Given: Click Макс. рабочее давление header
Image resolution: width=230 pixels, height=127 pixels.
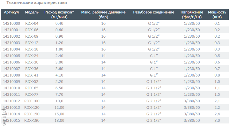Looking at the screenshot, I should click(x=103, y=15).
